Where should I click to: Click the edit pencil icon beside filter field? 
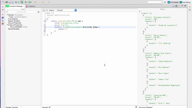(x=39, y=12)
